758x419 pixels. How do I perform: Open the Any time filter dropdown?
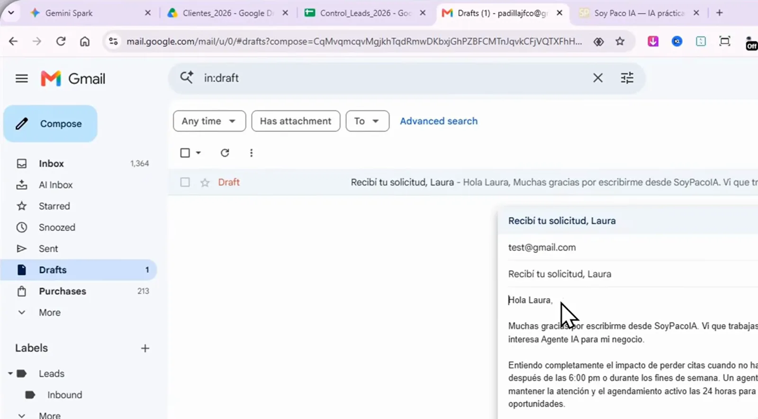(209, 121)
